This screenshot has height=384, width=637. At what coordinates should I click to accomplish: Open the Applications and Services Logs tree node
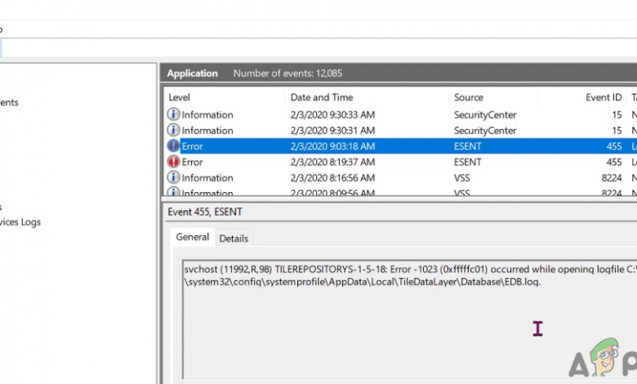pyautogui.click(x=20, y=222)
